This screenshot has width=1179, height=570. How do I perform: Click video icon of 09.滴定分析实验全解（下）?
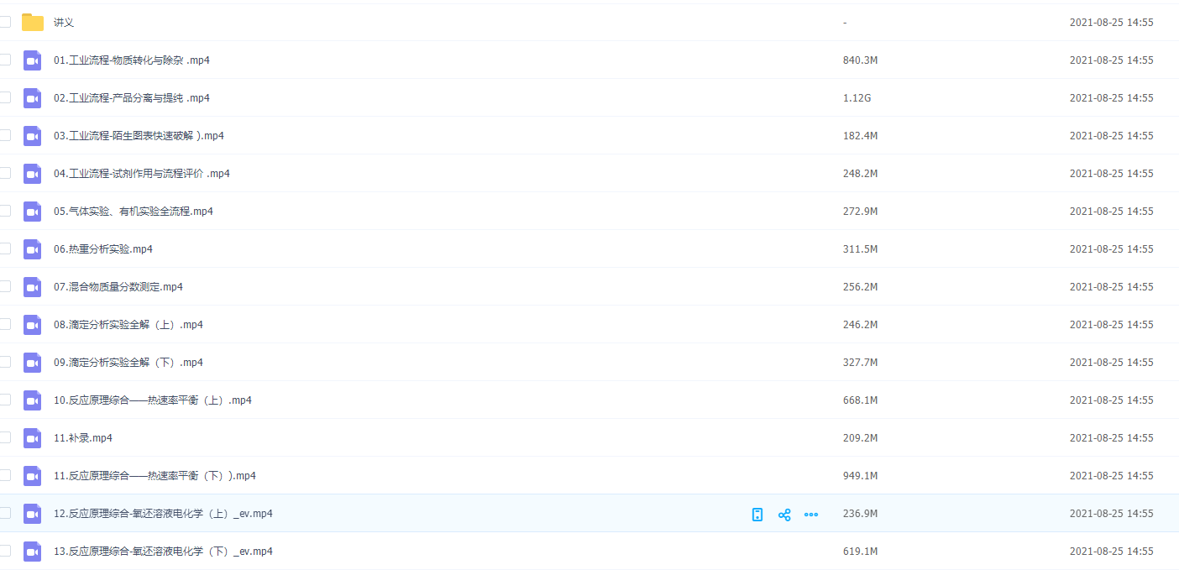pos(33,363)
